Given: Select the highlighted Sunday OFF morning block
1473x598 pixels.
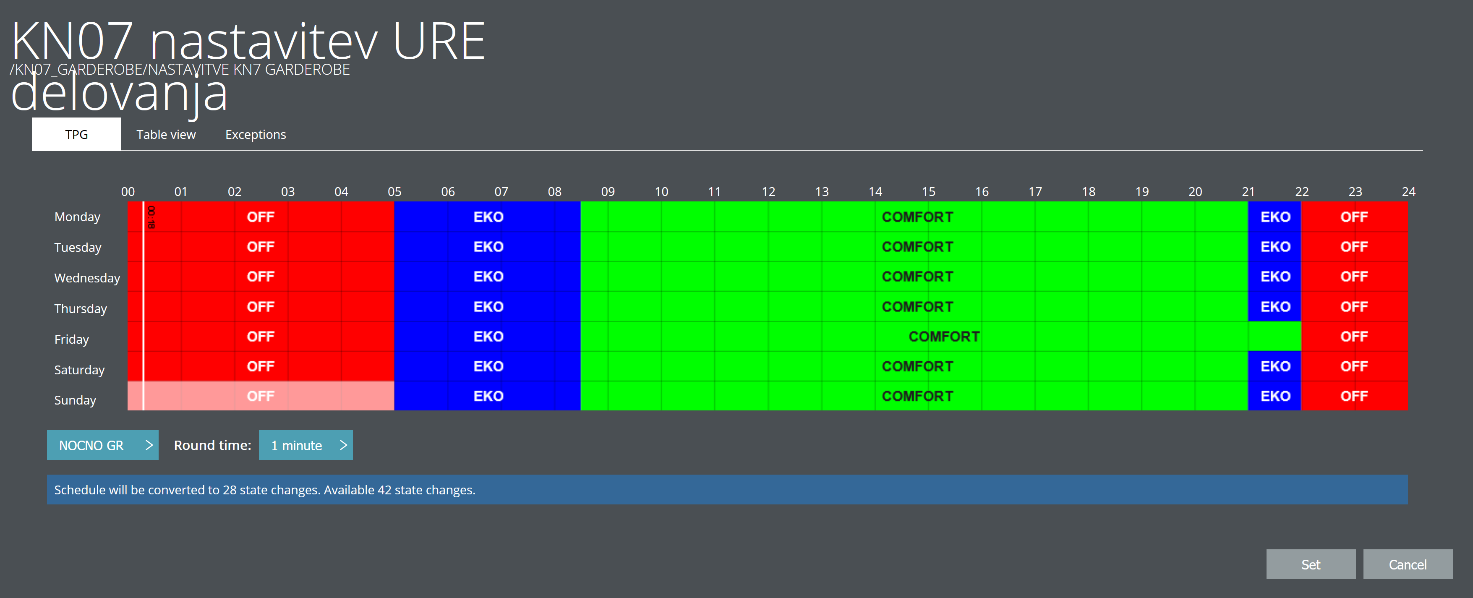Looking at the screenshot, I should pyautogui.click(x=260, y=396).
